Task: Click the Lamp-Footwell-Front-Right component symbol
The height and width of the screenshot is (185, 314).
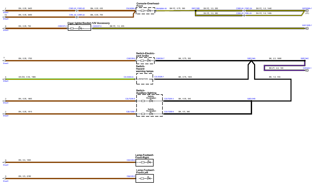Action: [144, 162]
